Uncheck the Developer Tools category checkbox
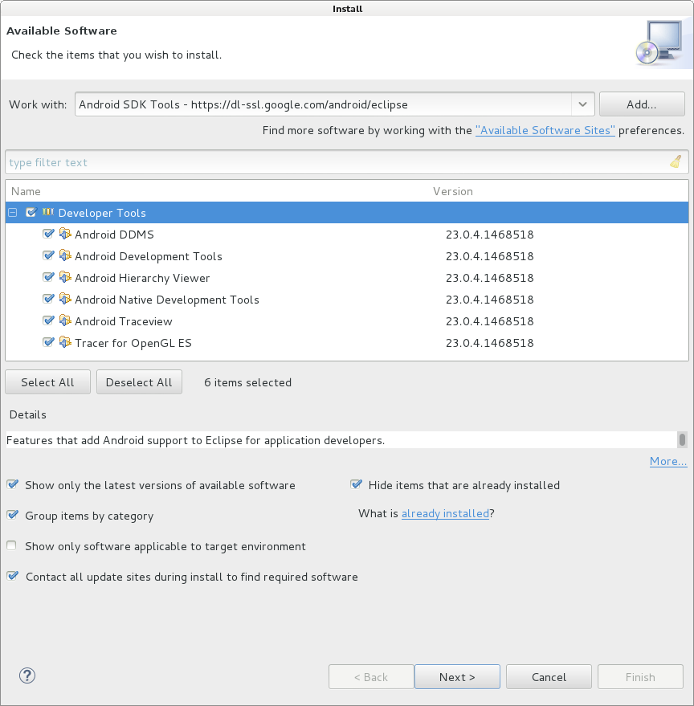694x706 pixels. [x=31, y=213]
